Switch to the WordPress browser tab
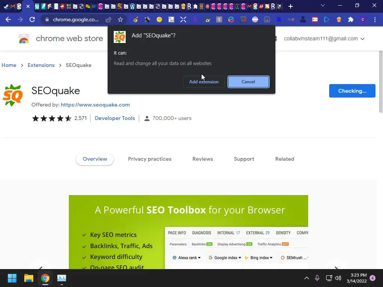The image size is (383, 287). point(132,6)
